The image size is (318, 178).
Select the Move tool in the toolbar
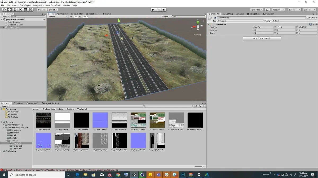tap(10, 10)
